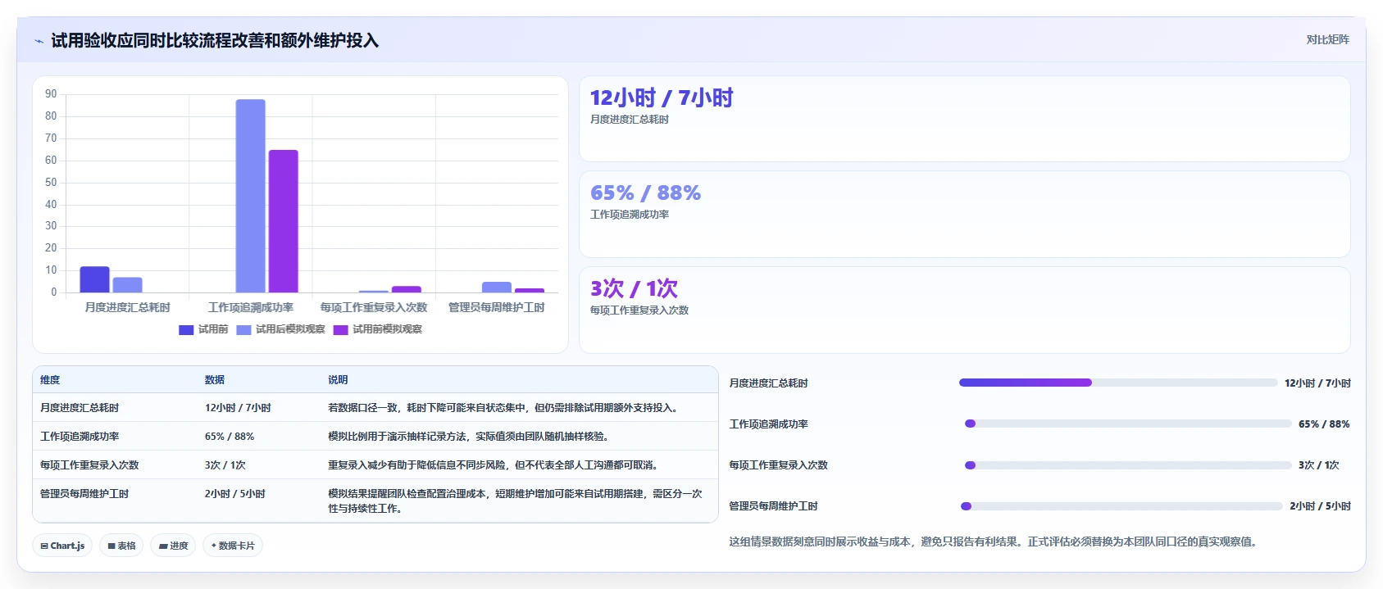Click the 数据卡片 tag chip

coord(233,546)
